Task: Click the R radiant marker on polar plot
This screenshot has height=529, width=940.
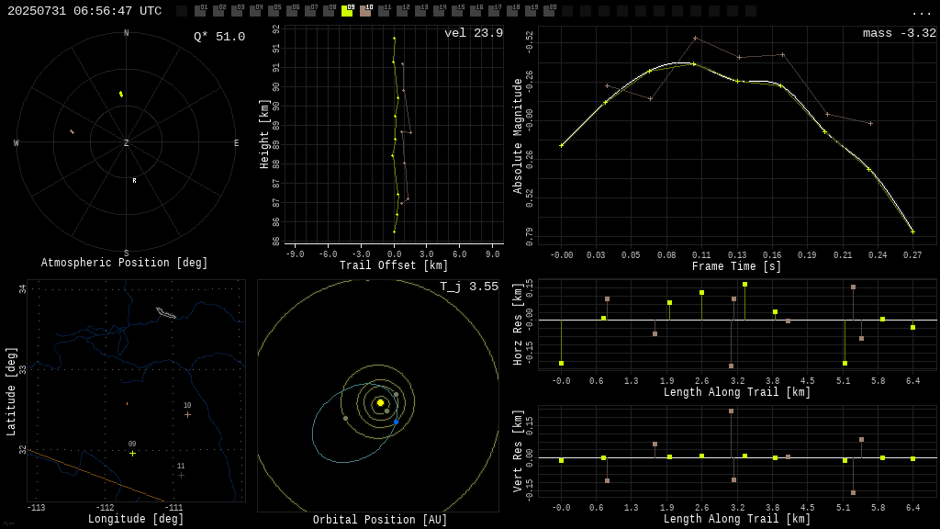Action: (x=134, y=181)
